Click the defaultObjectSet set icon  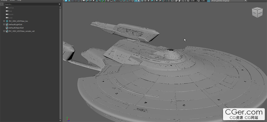coord(7,28)
